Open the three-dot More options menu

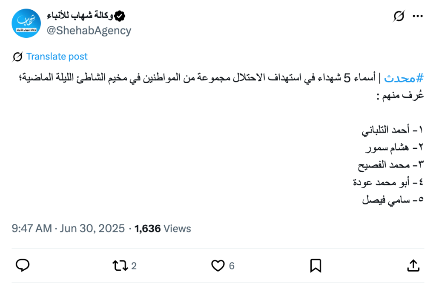[x=418, y=17]
